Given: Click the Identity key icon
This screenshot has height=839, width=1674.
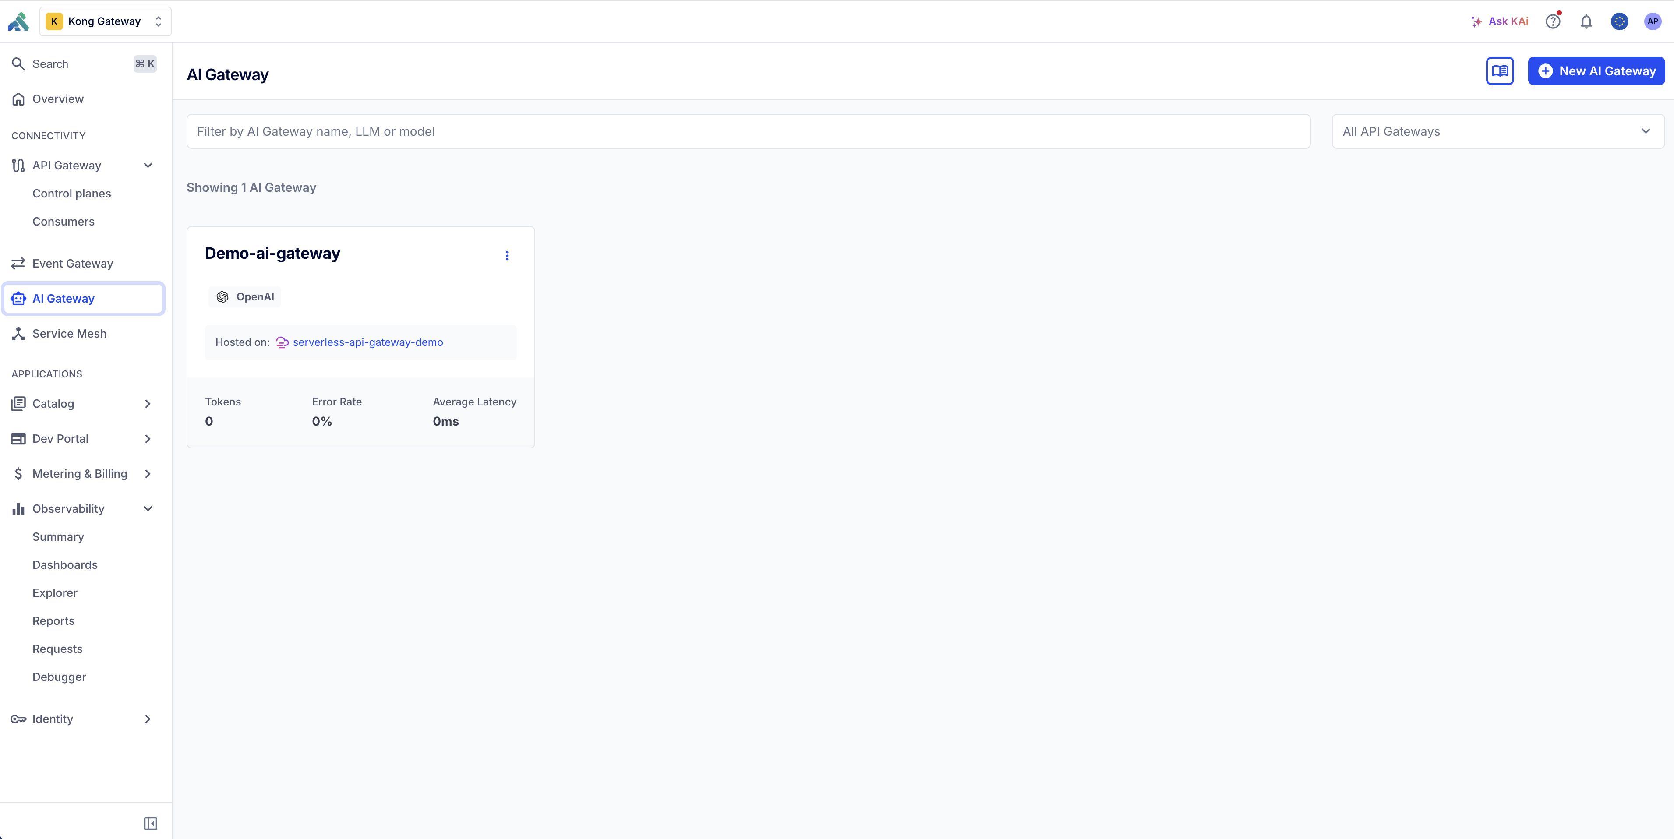Looking at the screenshot, I should pyautogui.click(x=18, y=719).
